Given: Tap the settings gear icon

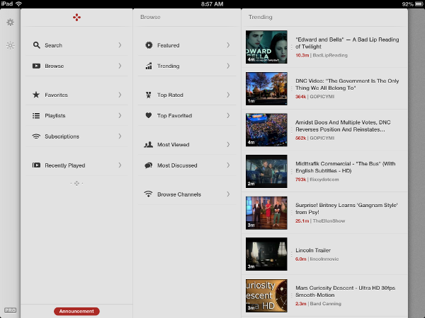Looking at the screenshot, I should [10, 23].
